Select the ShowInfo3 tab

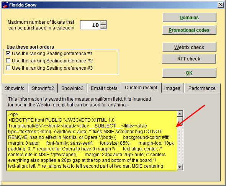click(72, 88)
